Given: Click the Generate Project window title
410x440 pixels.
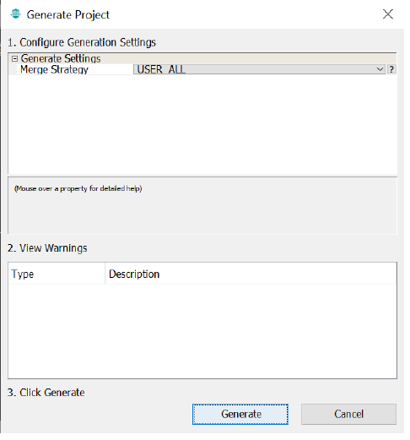Looking at the screenshot, I should click(x=67, y=14).
